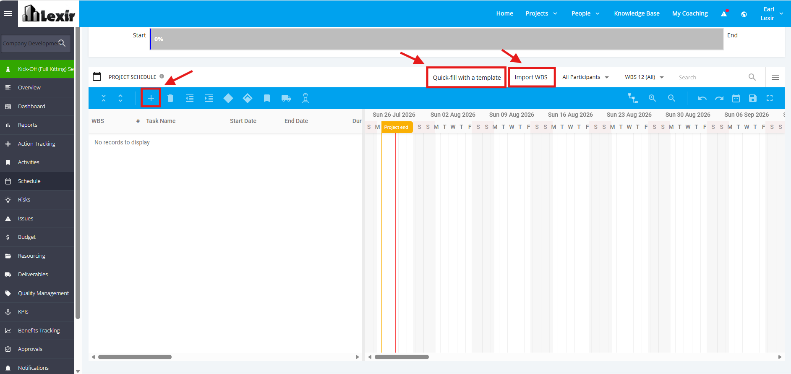The image size is (791, 374).
Task: Click the Import WBS button
Action: (x=531, y=77)
